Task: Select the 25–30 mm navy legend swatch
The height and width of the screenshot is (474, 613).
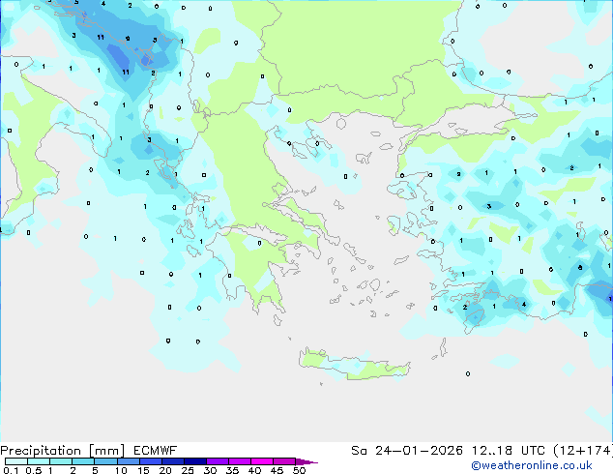Action: tap(194, 461)
